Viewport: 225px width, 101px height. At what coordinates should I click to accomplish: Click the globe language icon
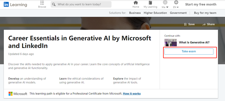coord(176,2)
